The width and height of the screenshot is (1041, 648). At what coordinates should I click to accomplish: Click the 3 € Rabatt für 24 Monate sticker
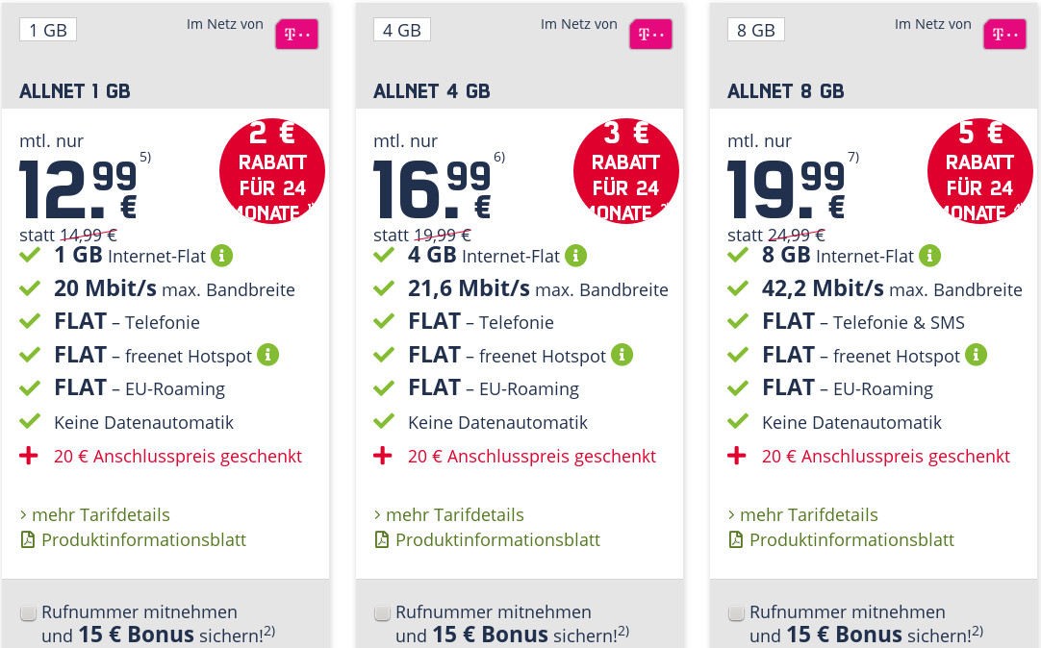pyautogui.click(x=626, y=171)
